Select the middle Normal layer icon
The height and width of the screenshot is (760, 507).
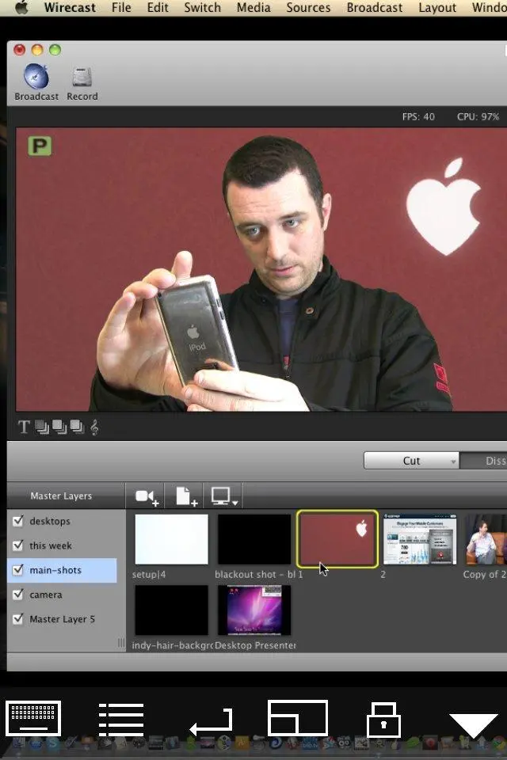(x=59, y=427)
